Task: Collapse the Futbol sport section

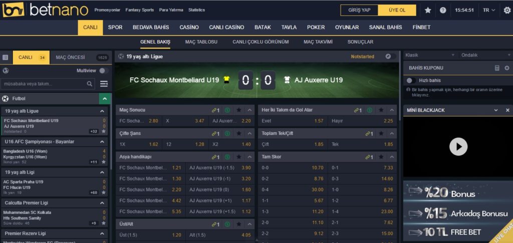Action: [x=105, y=99]
